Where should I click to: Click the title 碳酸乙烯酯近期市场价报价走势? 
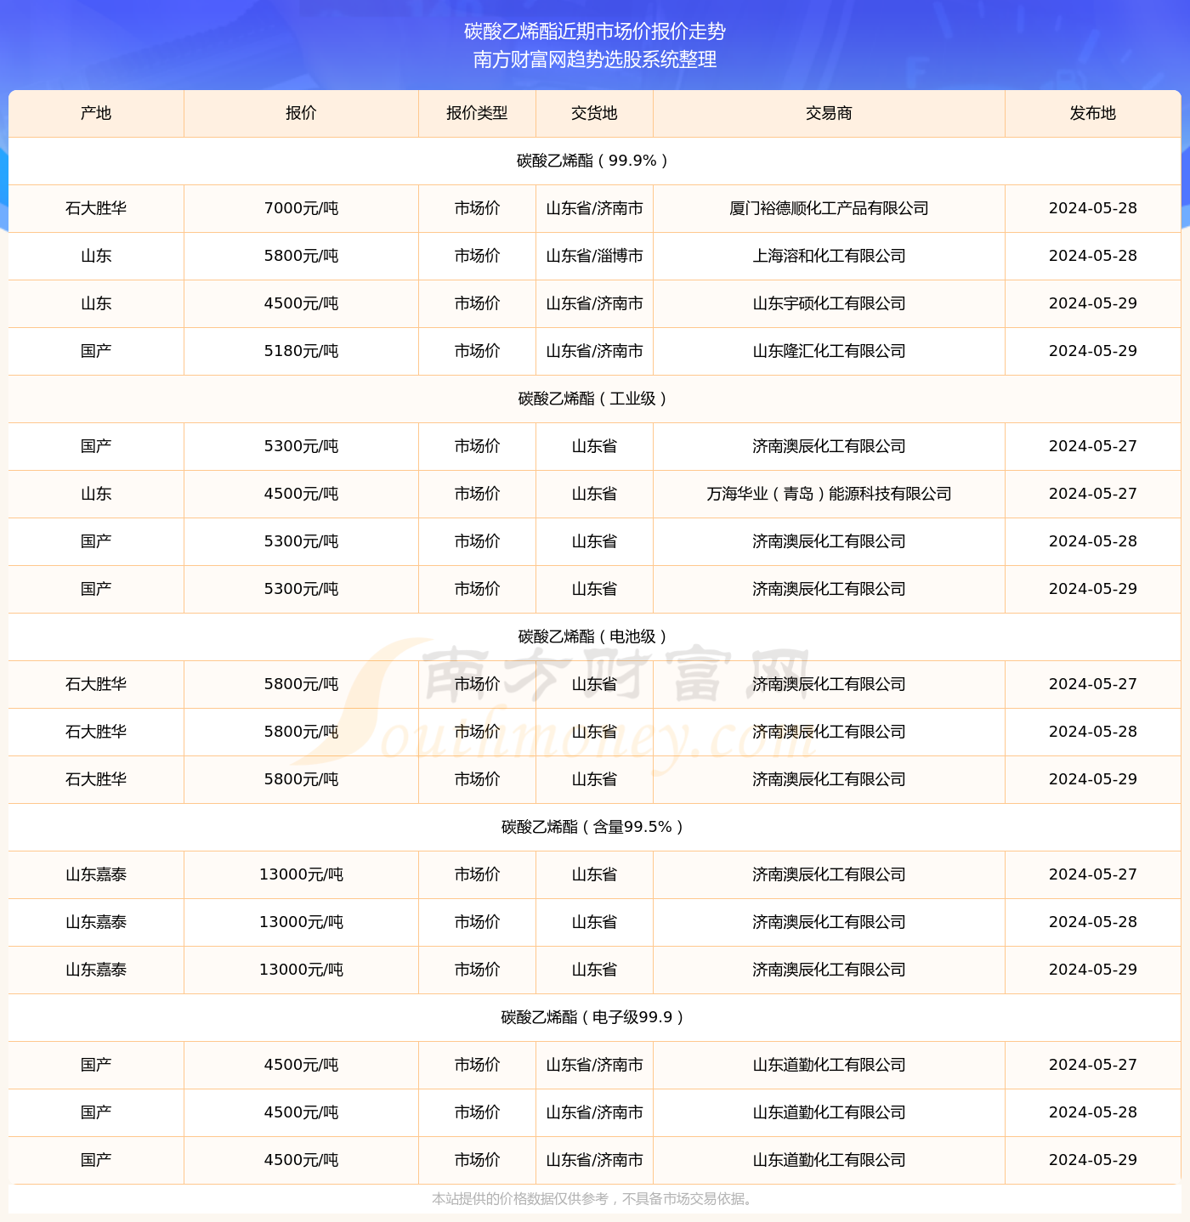(595, 31)
